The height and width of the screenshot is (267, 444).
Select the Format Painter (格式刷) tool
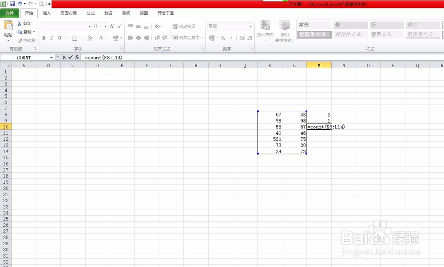pyautogui.click(x=27, y=39)
